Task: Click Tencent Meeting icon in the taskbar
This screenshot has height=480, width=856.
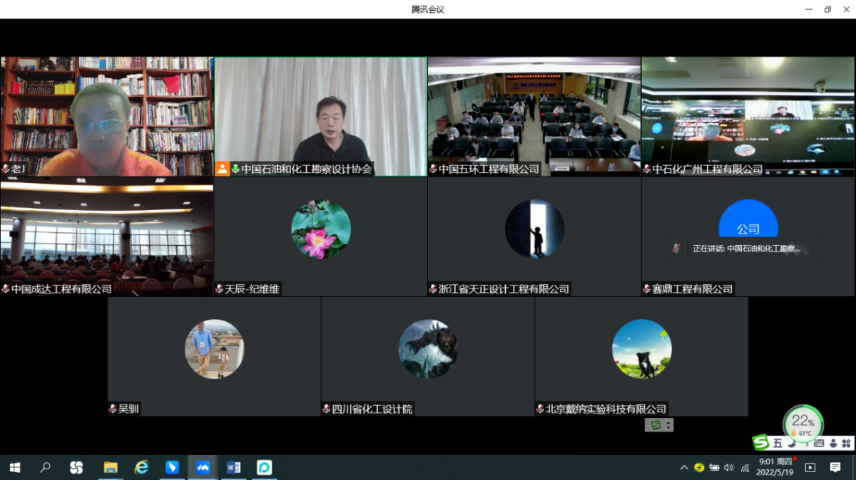Action: pyautogui.click(x=203, y=468)
